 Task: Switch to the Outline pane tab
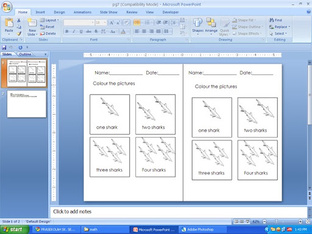(x=25, y=54)
